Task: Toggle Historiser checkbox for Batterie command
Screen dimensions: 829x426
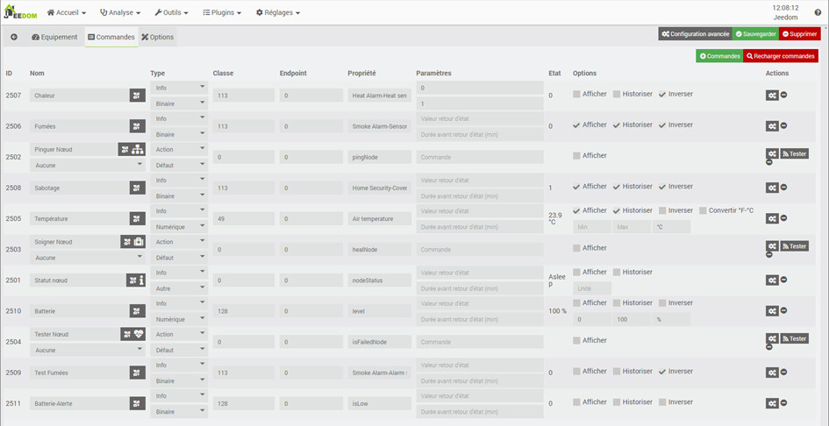Action: pyautogui.click(x=617, y=303)
